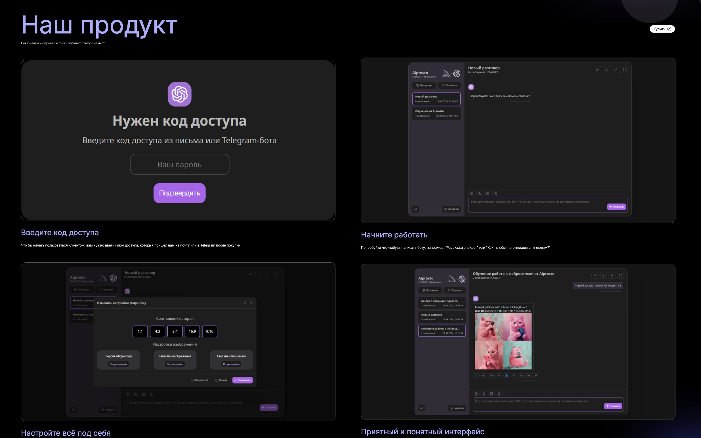Viewport: 701px width, 438px height.
Task: Click the ChatGPT knot logo in the Начните работать sidebar
Action: (x=457, y=73)
